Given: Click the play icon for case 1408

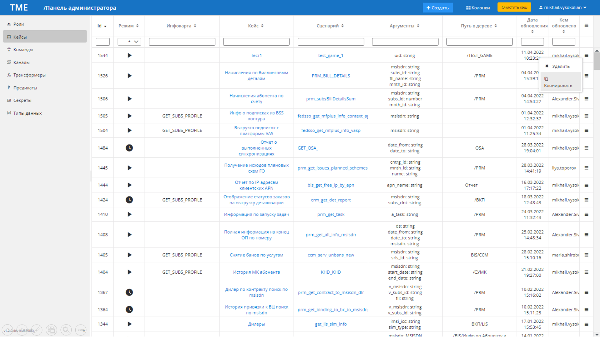Looking at the screenshot, I should (129, 235).
